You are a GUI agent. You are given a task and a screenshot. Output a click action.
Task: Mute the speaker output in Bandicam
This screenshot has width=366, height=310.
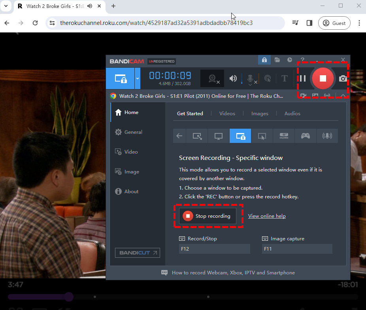(x=233, y=78)
